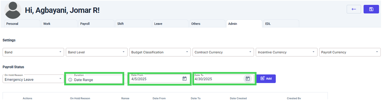The image size is (384, 112).
Task: Open the Budget Classification dropdown
Action: click(160, 52)
